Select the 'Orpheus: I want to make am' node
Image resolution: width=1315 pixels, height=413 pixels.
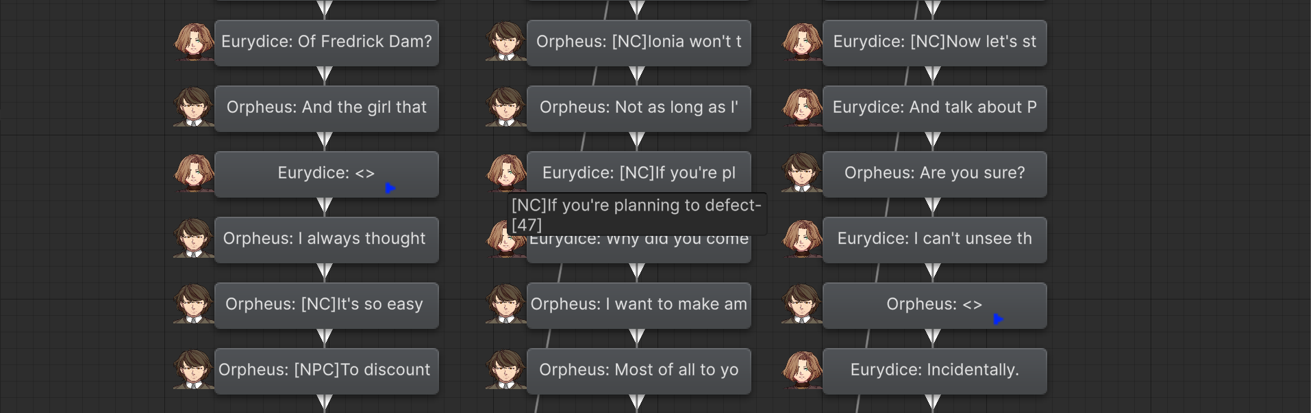(x=639, y=306)
